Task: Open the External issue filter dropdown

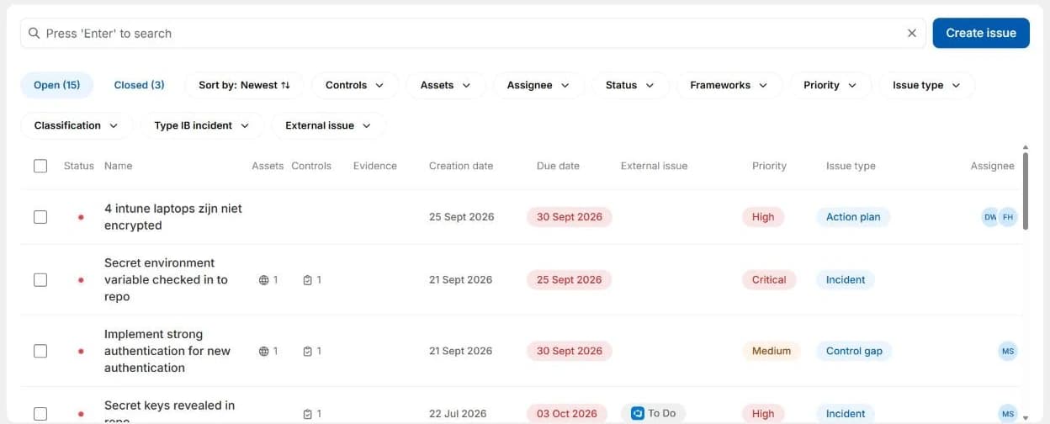Action: pos(329,125)
